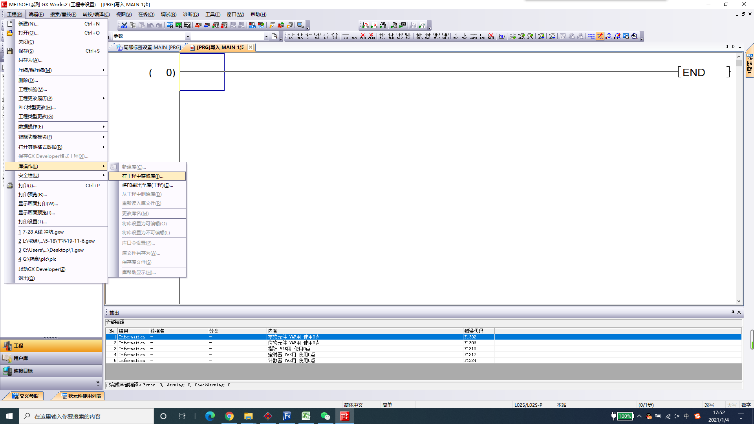This screenshot has height=424, width=754.
Task: Click the Write to PLC red arrow icon
Action: click(x=198, y=26)
